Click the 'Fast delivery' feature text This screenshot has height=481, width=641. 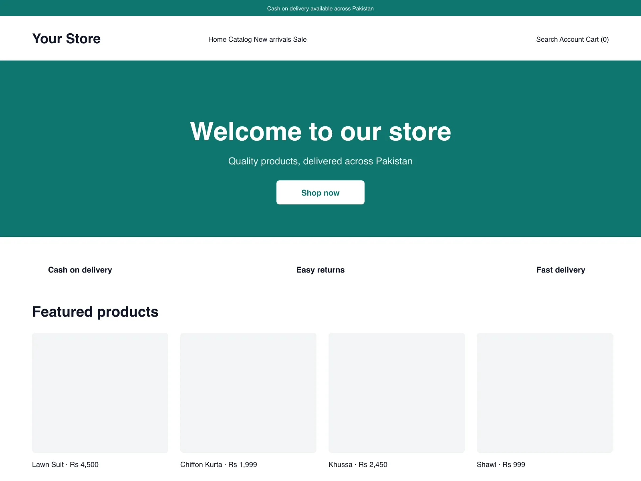click(x=561, y=270)
